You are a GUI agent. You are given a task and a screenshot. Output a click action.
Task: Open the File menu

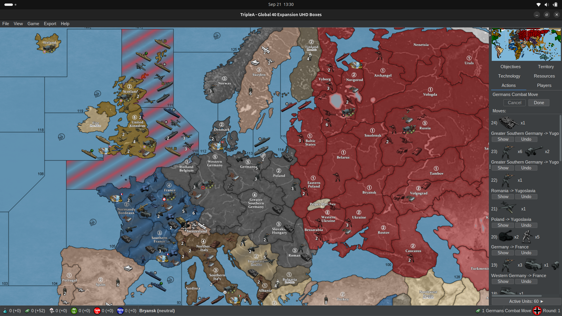click(6, 24)
